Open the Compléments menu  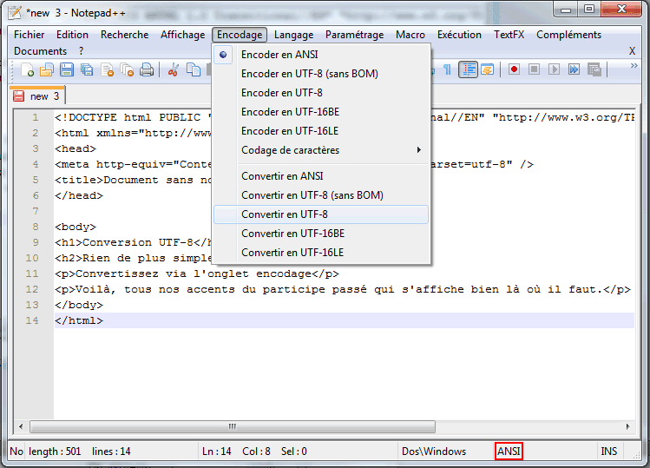568,35
